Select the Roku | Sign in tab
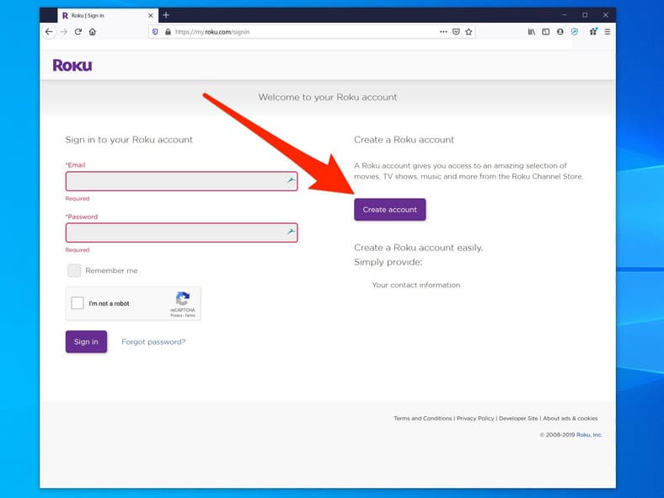The width and height of the screenshot is (664, 498). [108, 15]
